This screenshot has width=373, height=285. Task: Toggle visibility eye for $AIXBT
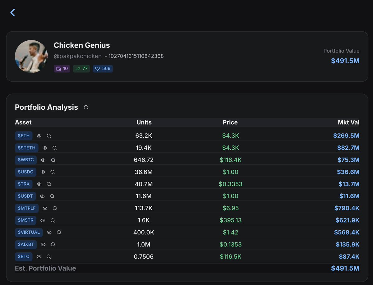pos(43,245)
